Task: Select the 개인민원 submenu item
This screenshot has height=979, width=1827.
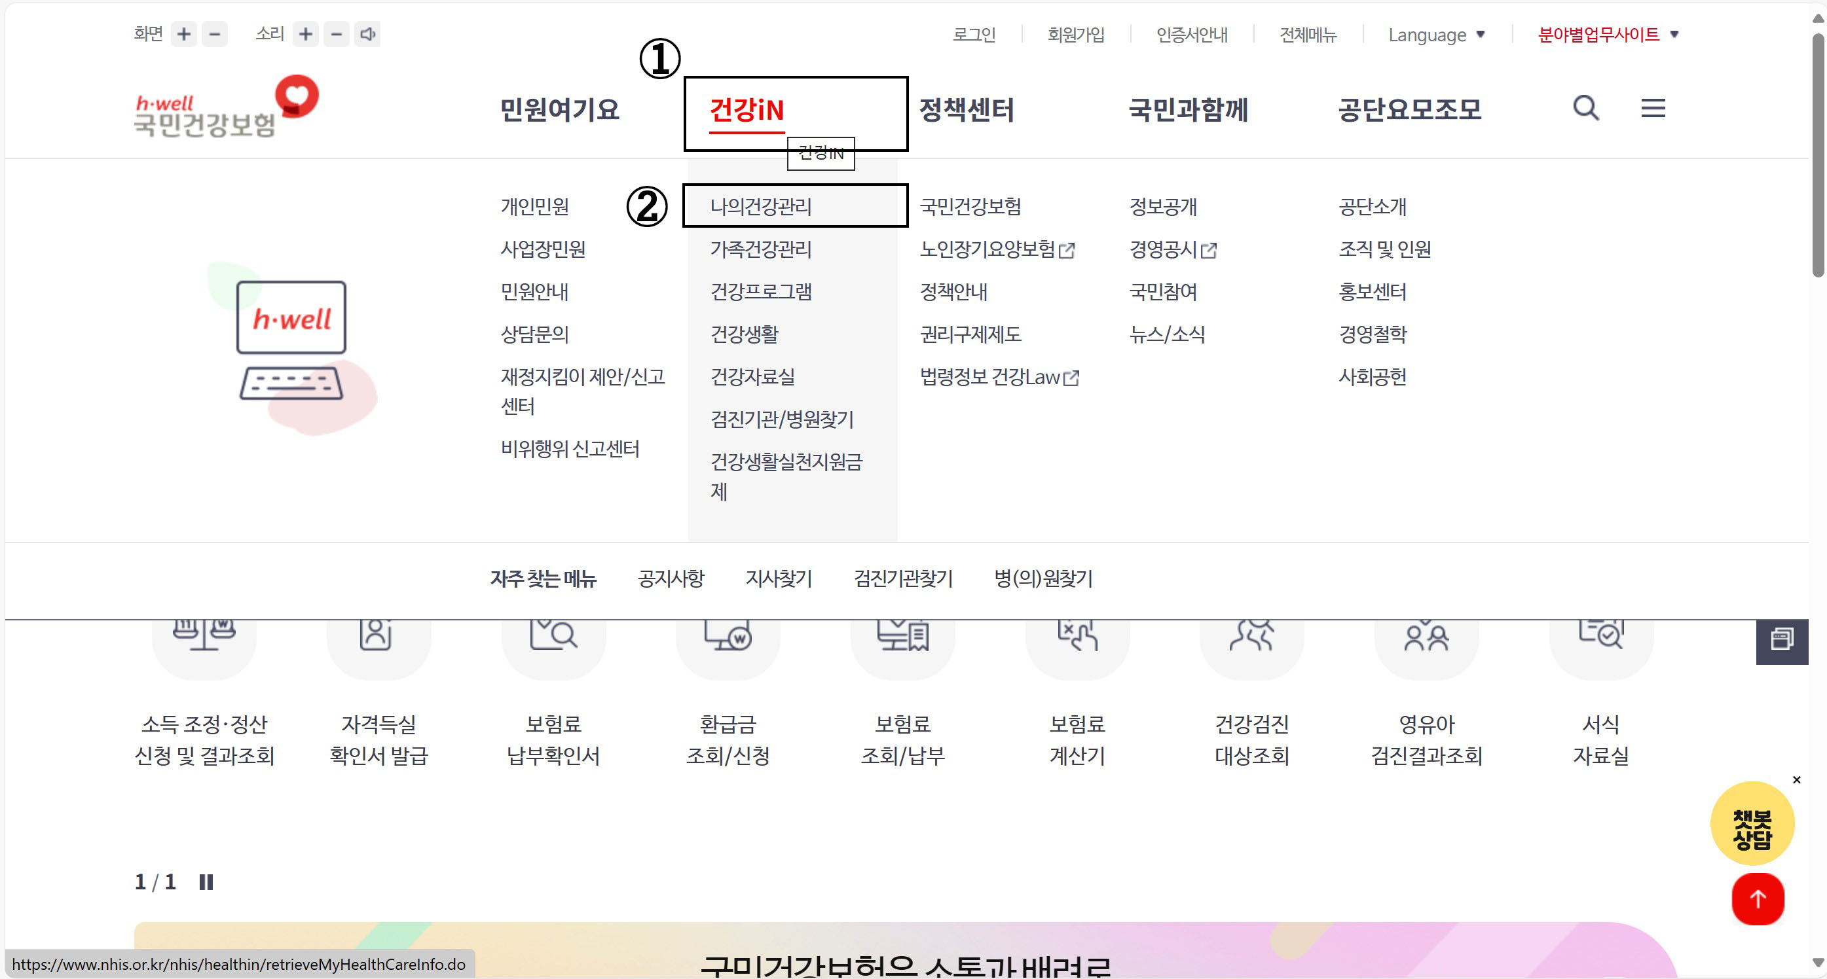Action: [535, 206]
